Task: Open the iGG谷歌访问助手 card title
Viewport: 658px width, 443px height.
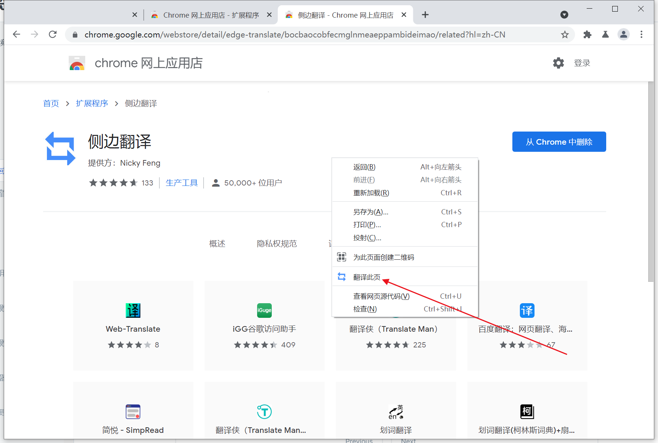Action: coord(264,329)
